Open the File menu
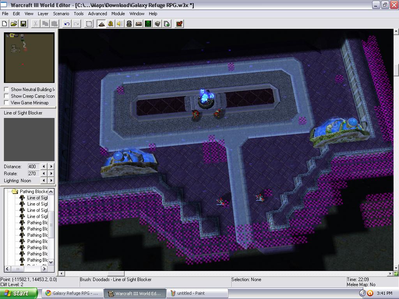 [x=5, y=14]
